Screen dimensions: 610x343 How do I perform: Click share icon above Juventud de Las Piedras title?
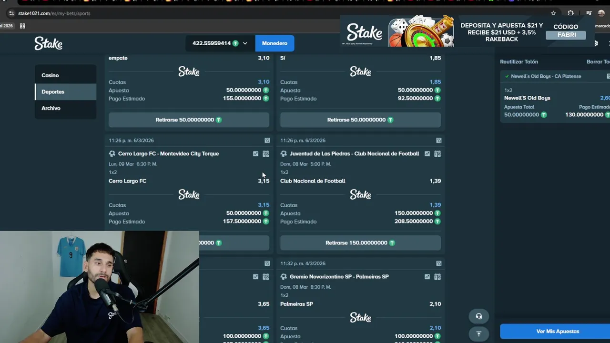click(x=438, y=141)
